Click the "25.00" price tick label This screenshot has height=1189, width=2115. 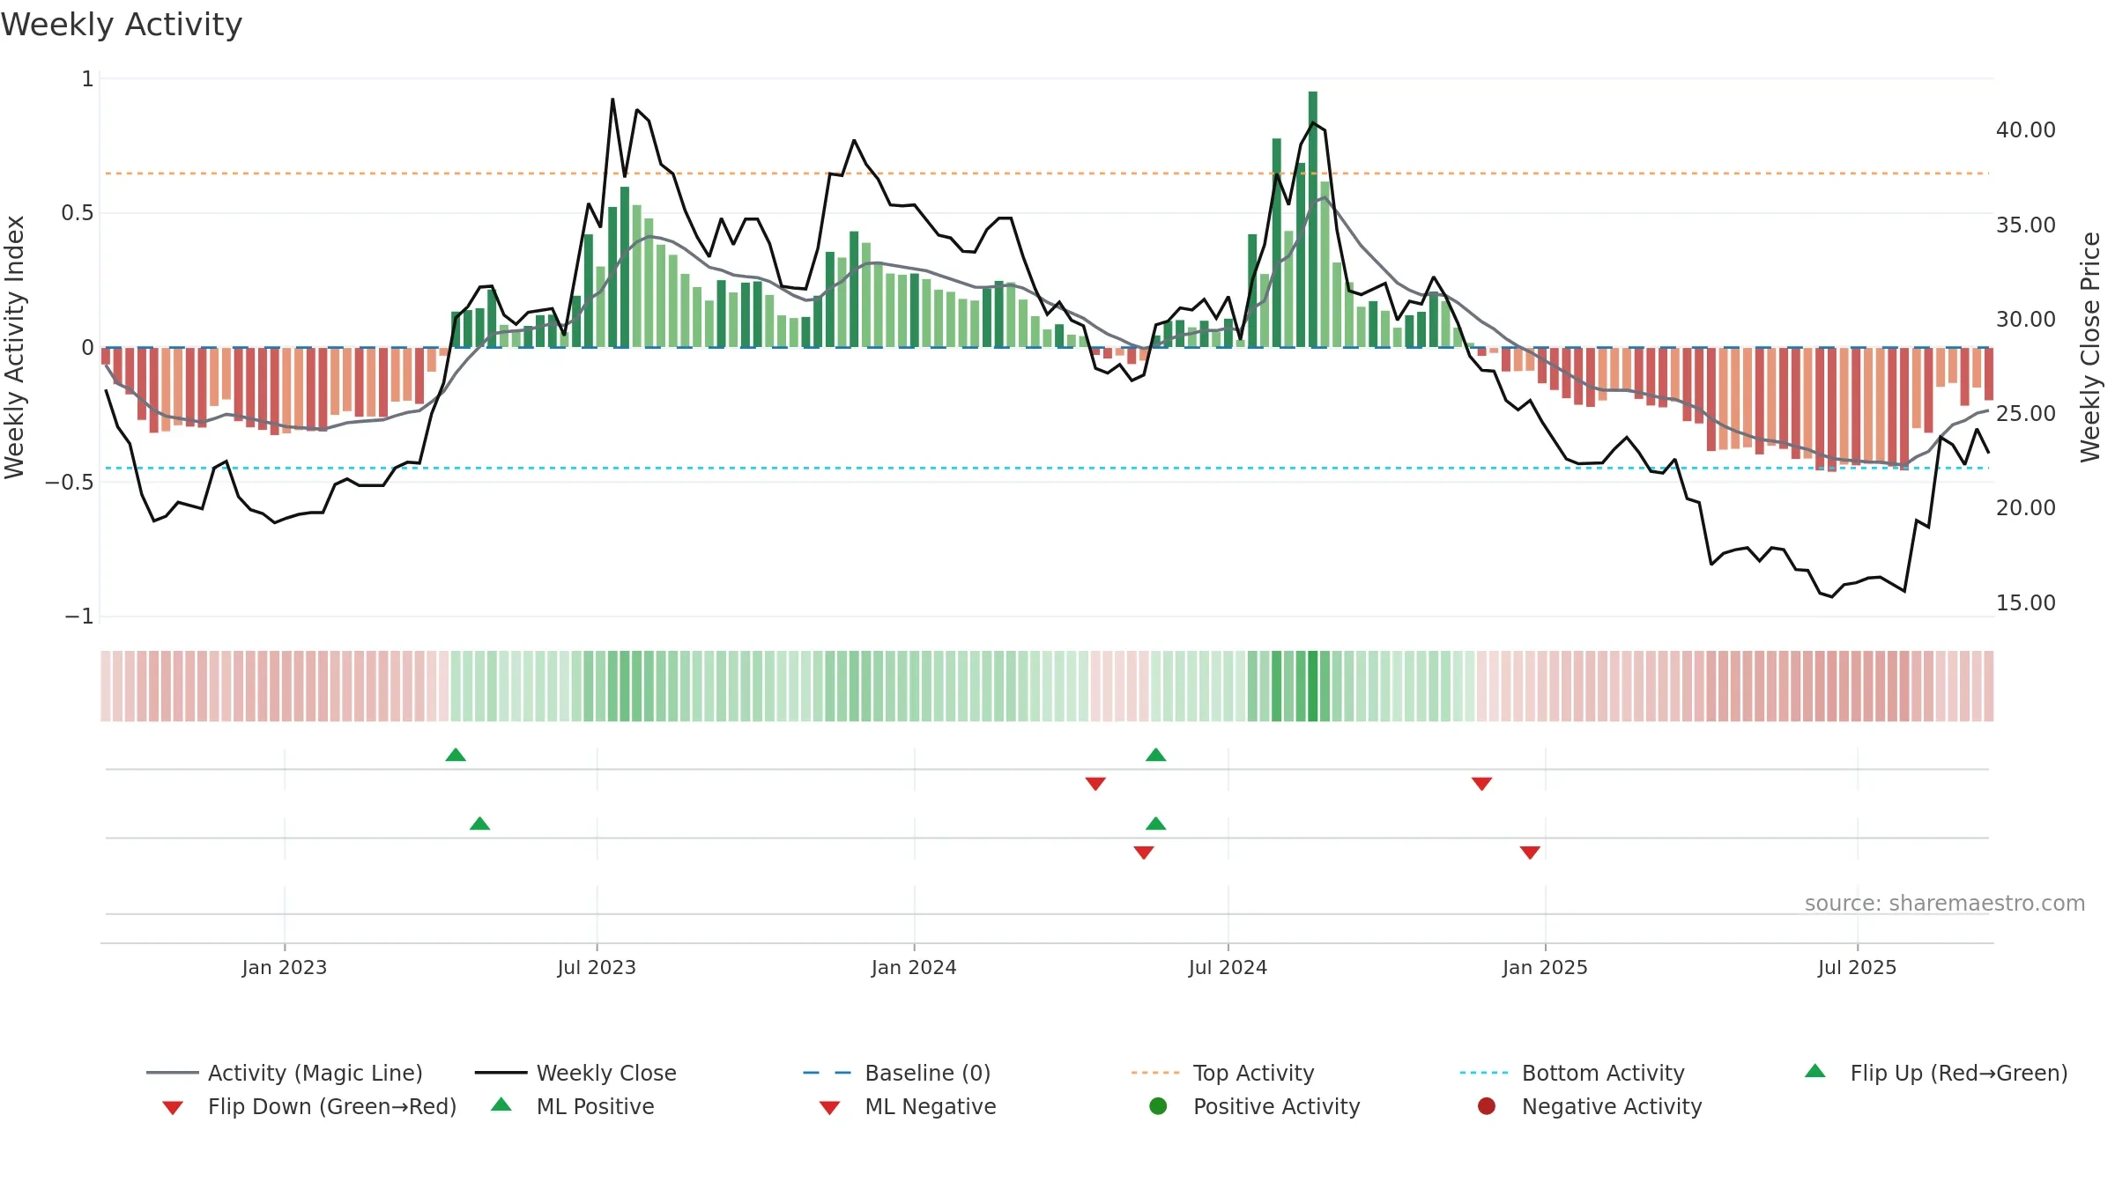[x=2026, y=413]
